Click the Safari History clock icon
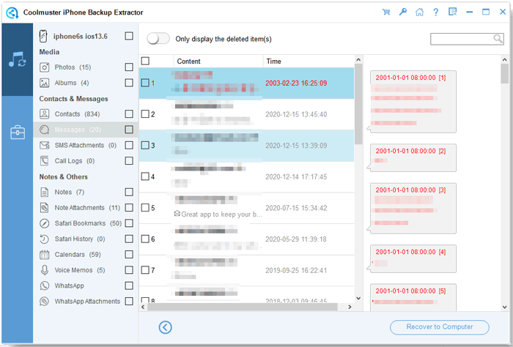The image size is (513, 347). coord(44,239)
